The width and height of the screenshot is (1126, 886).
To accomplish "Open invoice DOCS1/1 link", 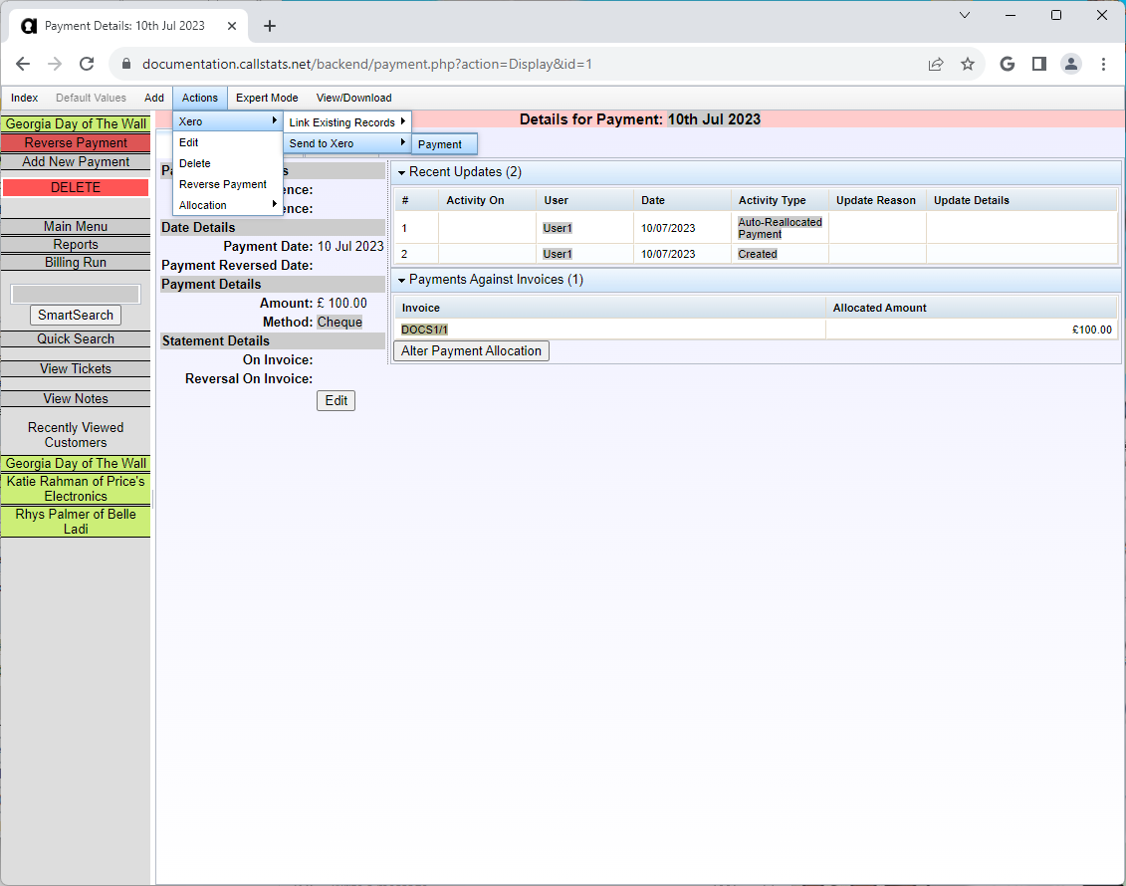I will point(425,330).
